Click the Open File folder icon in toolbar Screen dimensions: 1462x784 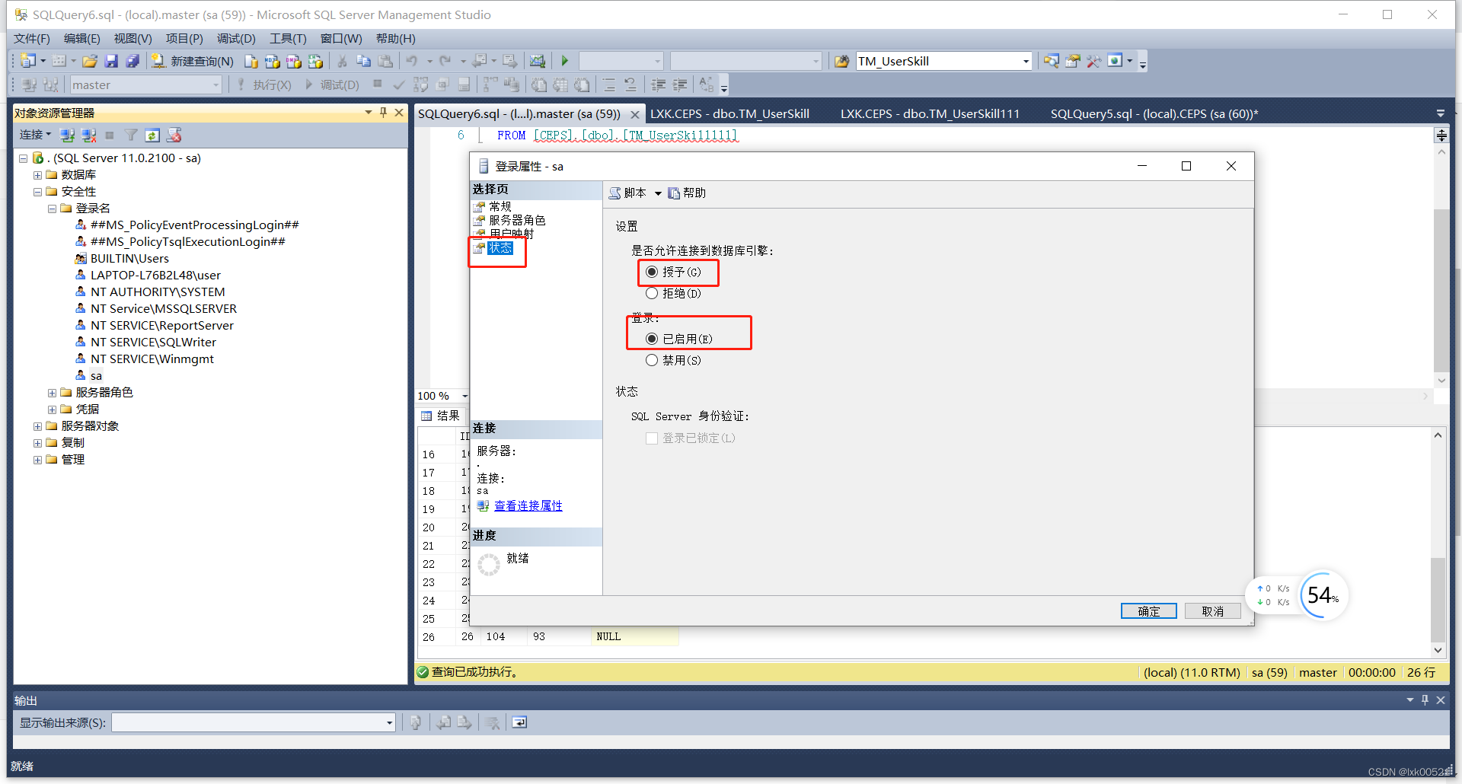90,61
